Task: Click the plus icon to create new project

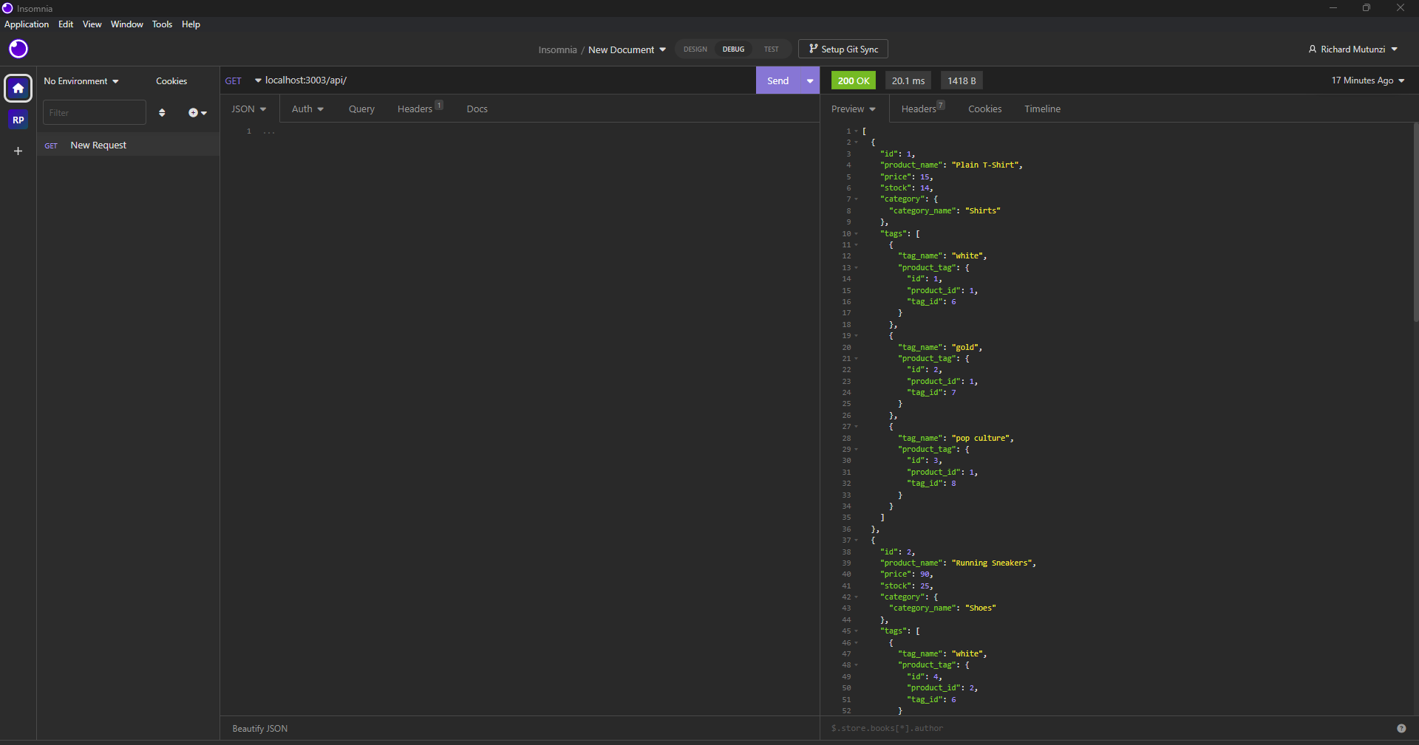Action: click(18, 151)
